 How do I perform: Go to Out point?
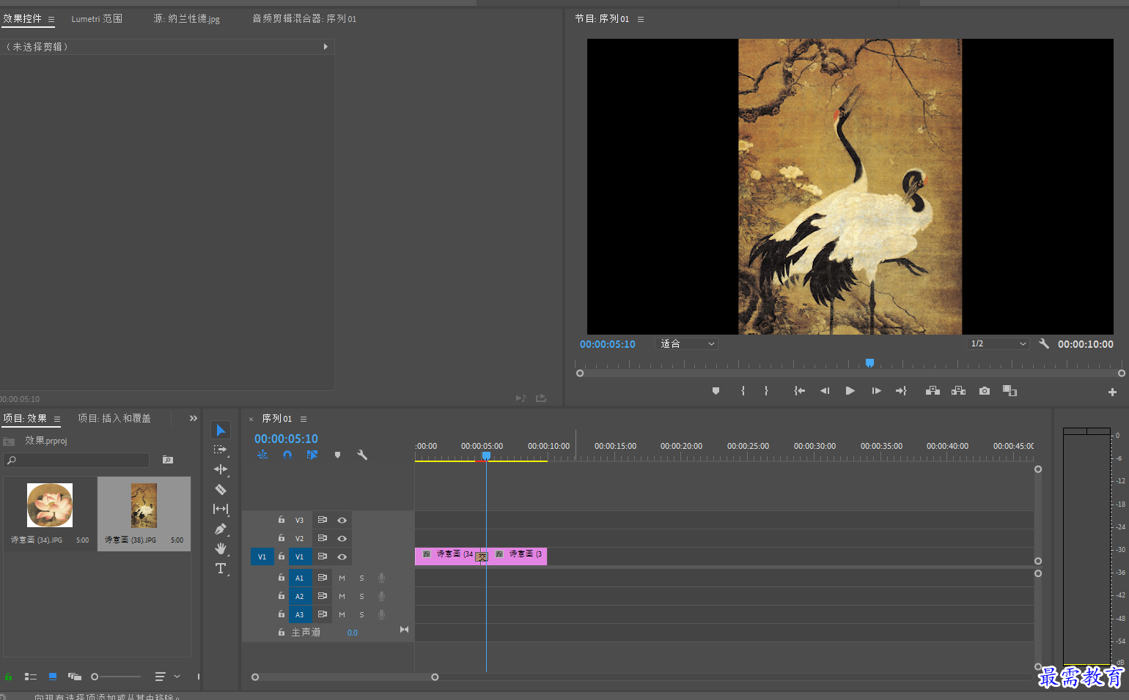pyautogui.click(x=901, y=391)
